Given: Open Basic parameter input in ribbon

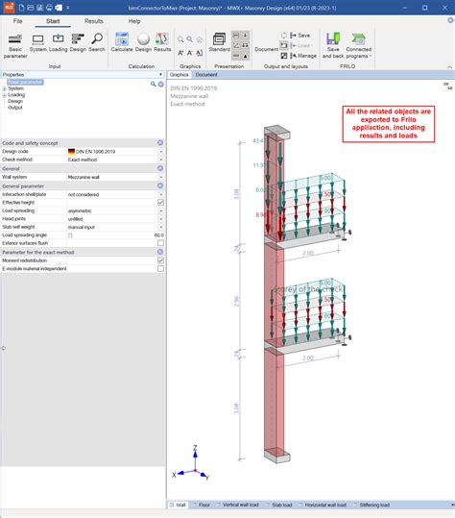Looking at the screenshot, I should click(15, 45).
